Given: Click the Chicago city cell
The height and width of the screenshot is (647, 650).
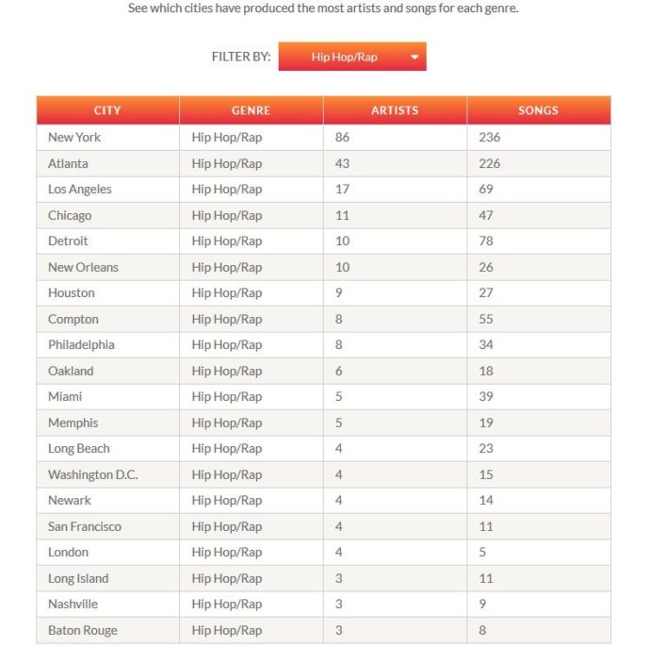Looking at the screenshot, I should pos(107,215).
